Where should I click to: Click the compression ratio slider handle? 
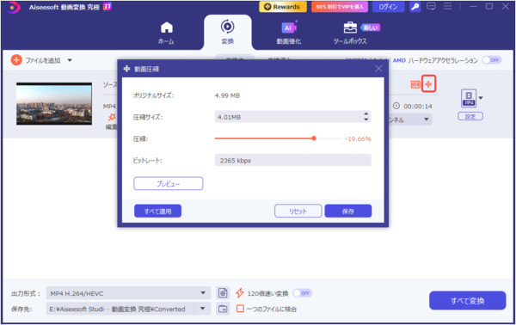314,138
